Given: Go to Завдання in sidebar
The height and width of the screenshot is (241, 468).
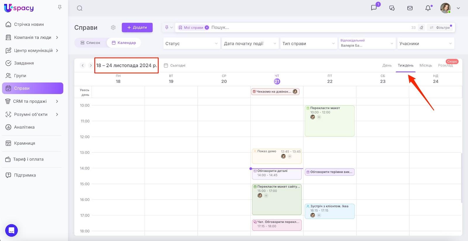Looking at the screenshot, I should point(24,63).
